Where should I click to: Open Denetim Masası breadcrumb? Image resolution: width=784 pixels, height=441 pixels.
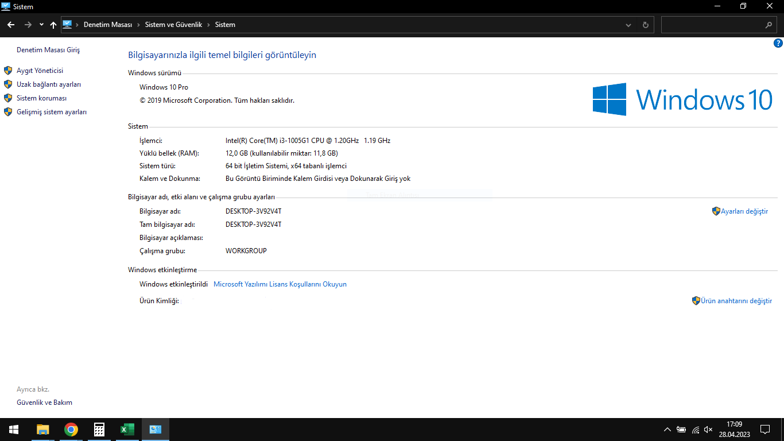pyautogui.click(x=108, y=25)
